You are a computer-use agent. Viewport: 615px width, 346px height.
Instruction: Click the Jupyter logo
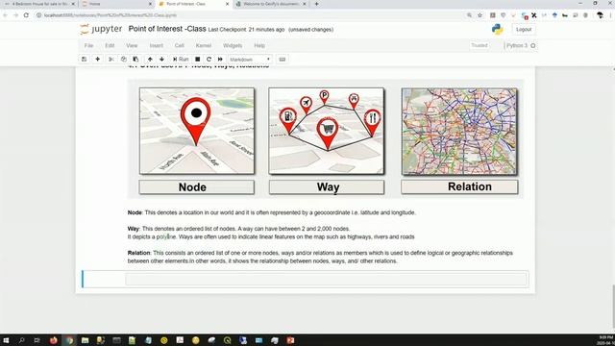(101, 30)
